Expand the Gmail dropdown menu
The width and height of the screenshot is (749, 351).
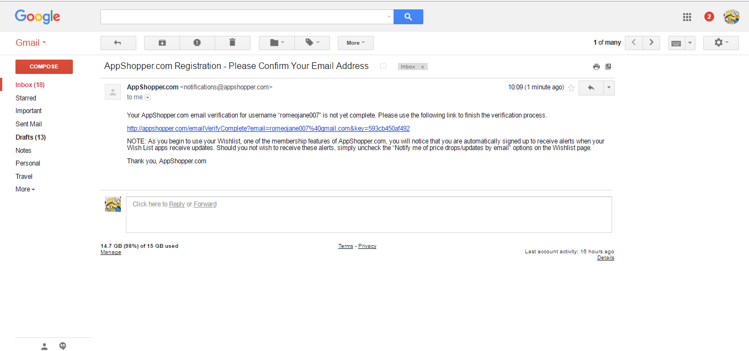[31, 43]
